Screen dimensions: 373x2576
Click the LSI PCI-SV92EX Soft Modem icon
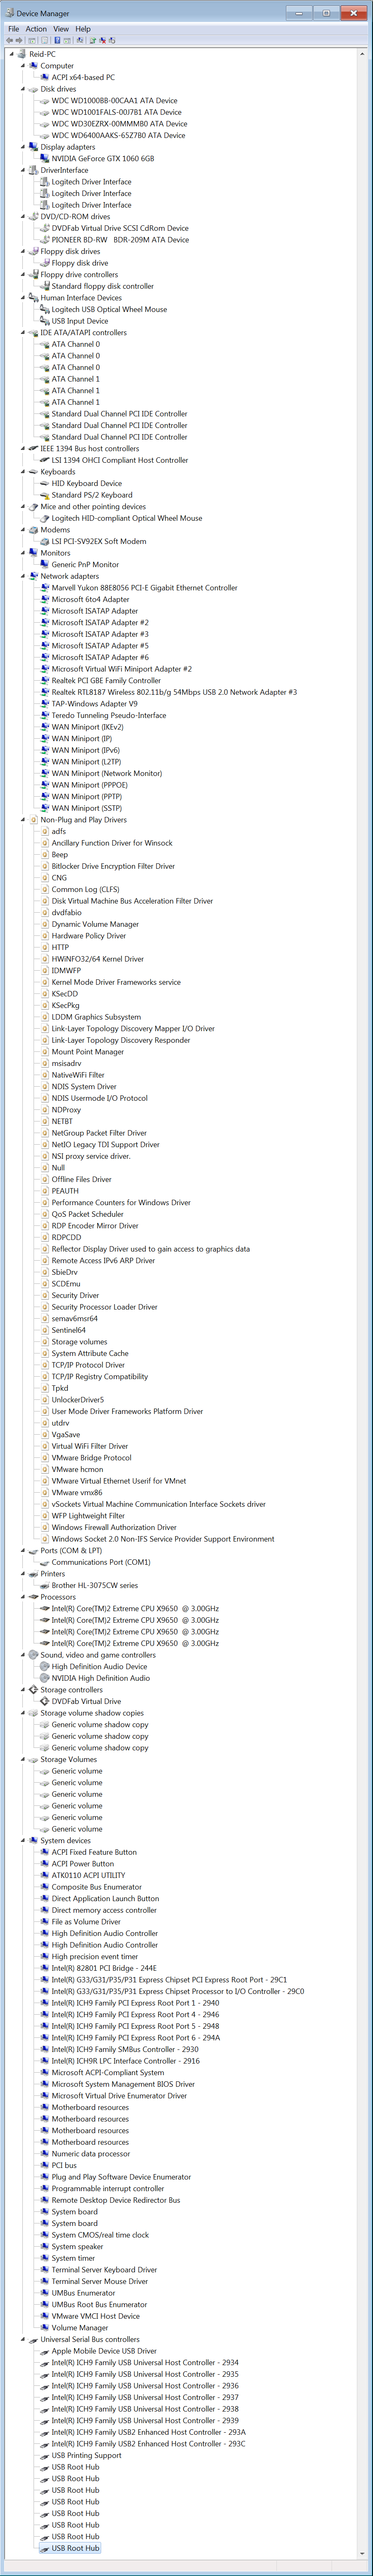coord(44,541)
